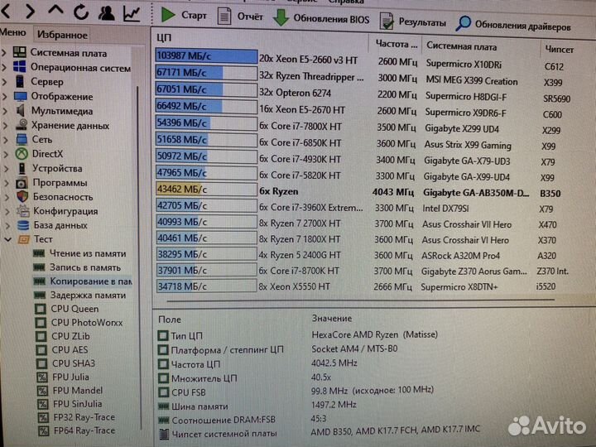
Task: Expand the Мультимедиа node
Action: pyautogui.click(x=5, y=111)
